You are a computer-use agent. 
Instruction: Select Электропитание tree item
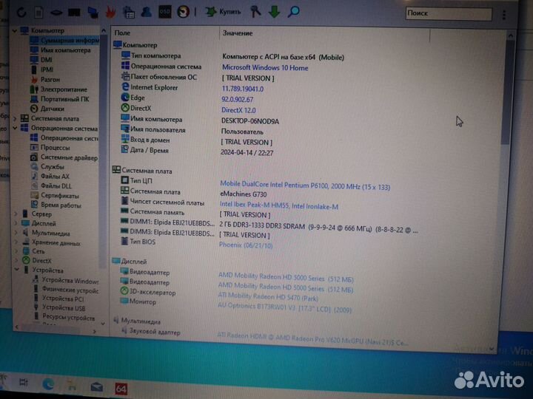tap(64, 89)
